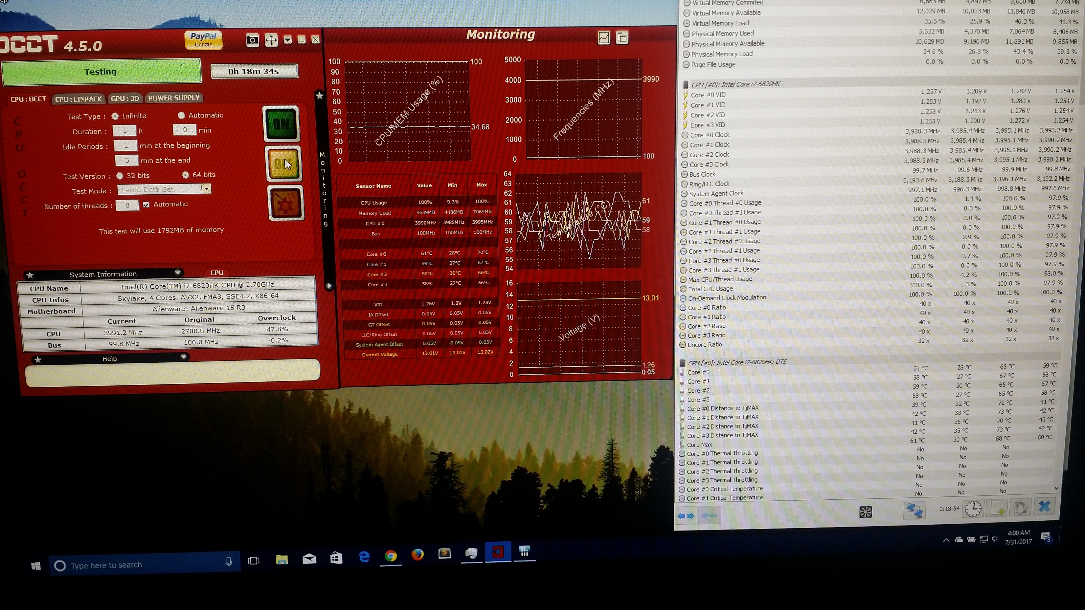Click the green ON start test button

pos(282,124)
